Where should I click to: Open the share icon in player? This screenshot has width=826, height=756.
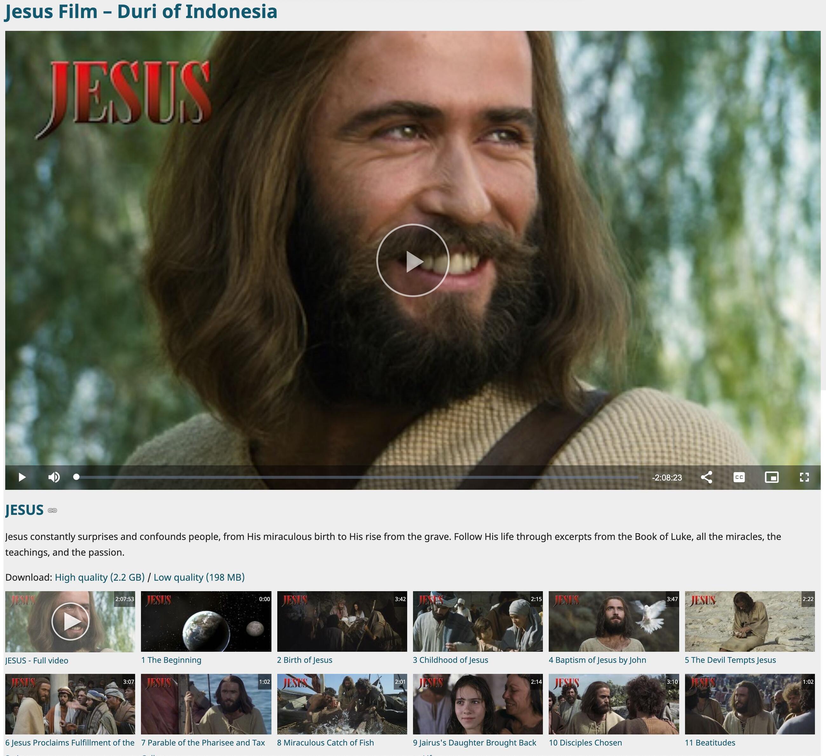click(x=706, y=477)
